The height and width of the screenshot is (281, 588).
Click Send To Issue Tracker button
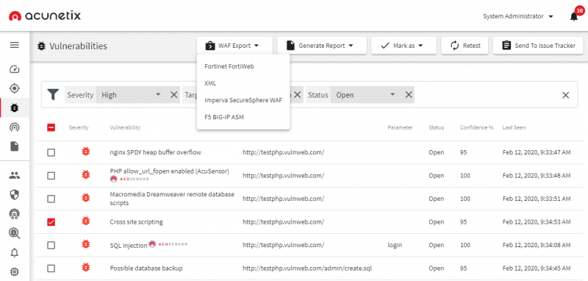tap(538, 46)
